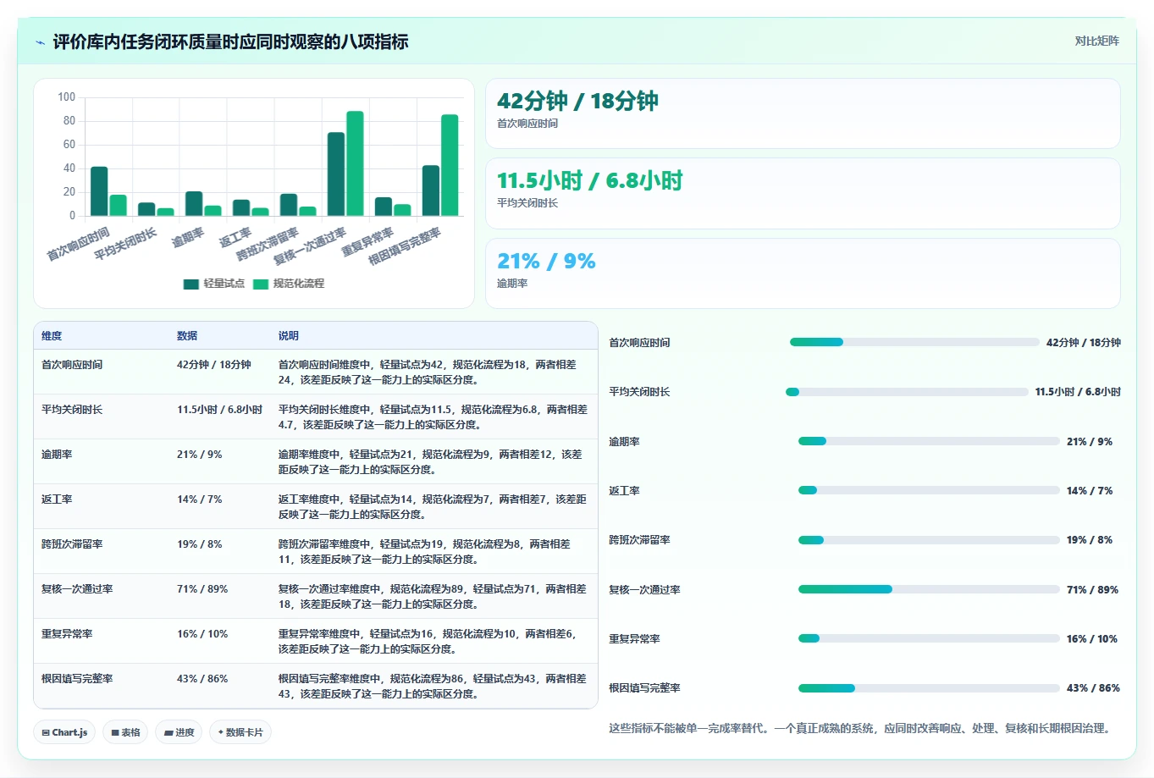Open the 21% / 9% data card
Screen dimensions: 1154x778
pyautogui.click(x=803, y=273)
